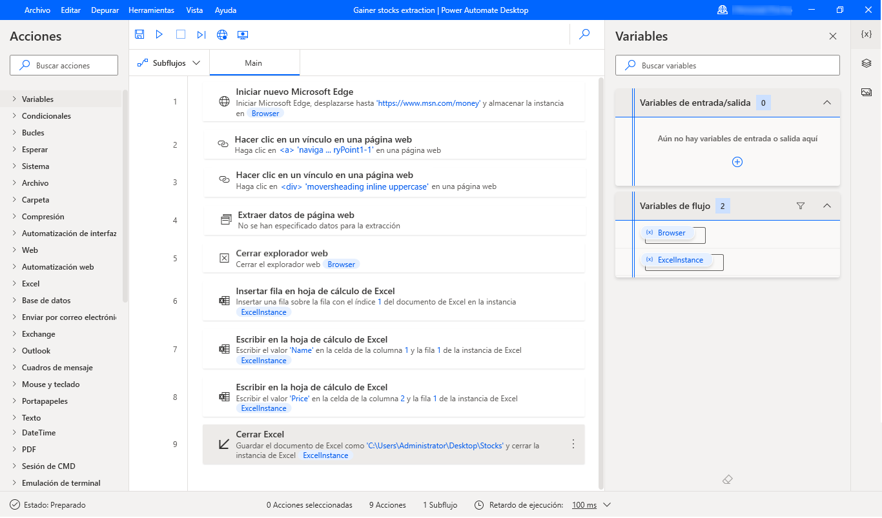The width and height of the screenshot is (882, 518).
Task: Click the Excel icon of action 8
Action: pos(224,397)
